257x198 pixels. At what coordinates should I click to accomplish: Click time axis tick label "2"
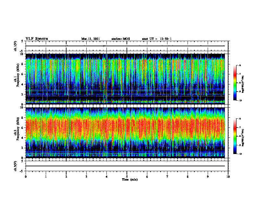[x=66, y=177]
